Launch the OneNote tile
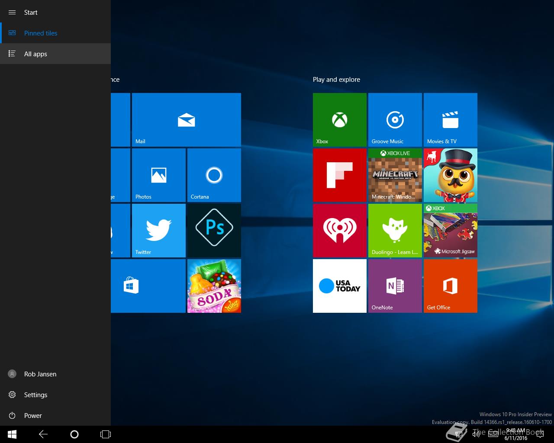The width and height of the screenshot is (554, 443). click(395, 286)
